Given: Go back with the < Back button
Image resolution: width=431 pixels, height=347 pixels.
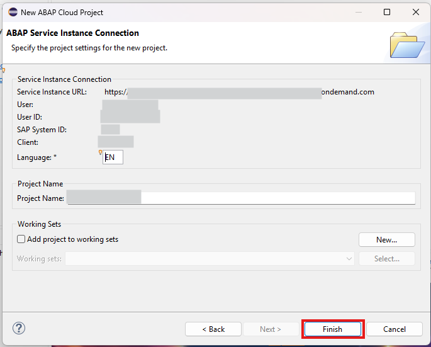Looking at the screenshot, I should point(213,329).
